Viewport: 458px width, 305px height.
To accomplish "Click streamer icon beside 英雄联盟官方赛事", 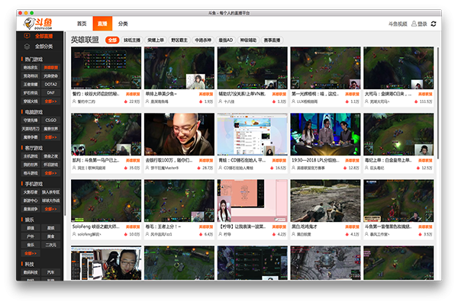I will point(294,168).
